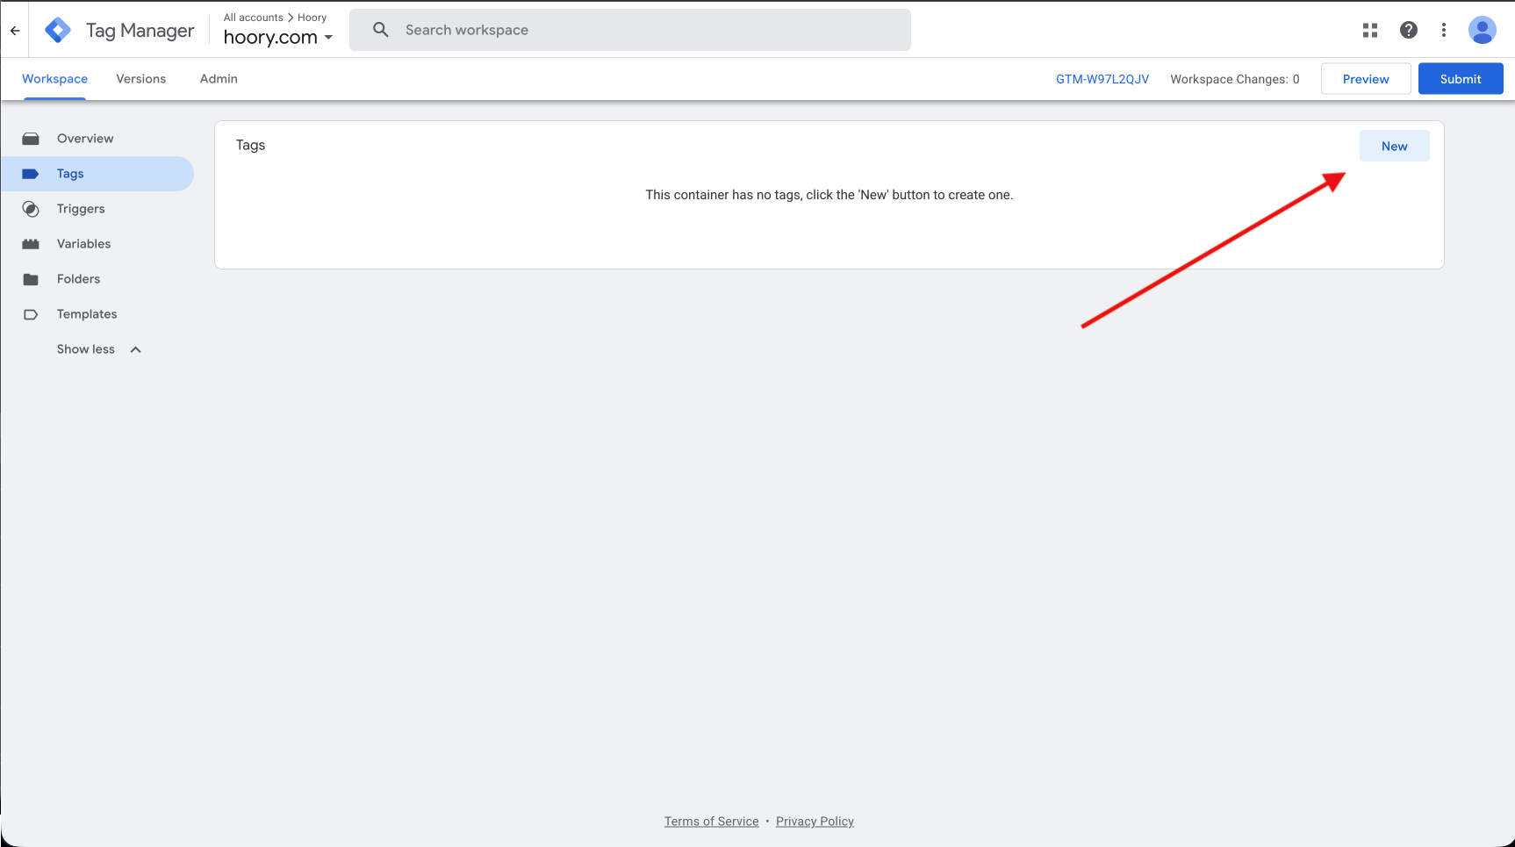Image resolution: width=1515 pixels, height=847 pixels.
Task: Switch to the Admin tab
Action: pos(219,79)
